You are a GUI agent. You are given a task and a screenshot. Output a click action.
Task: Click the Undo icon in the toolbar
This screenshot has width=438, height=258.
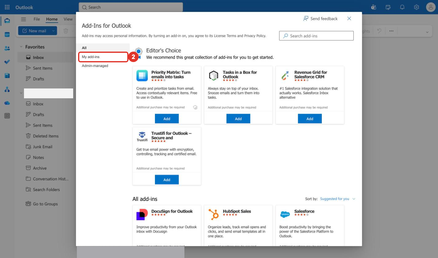(x=379, y=31)
